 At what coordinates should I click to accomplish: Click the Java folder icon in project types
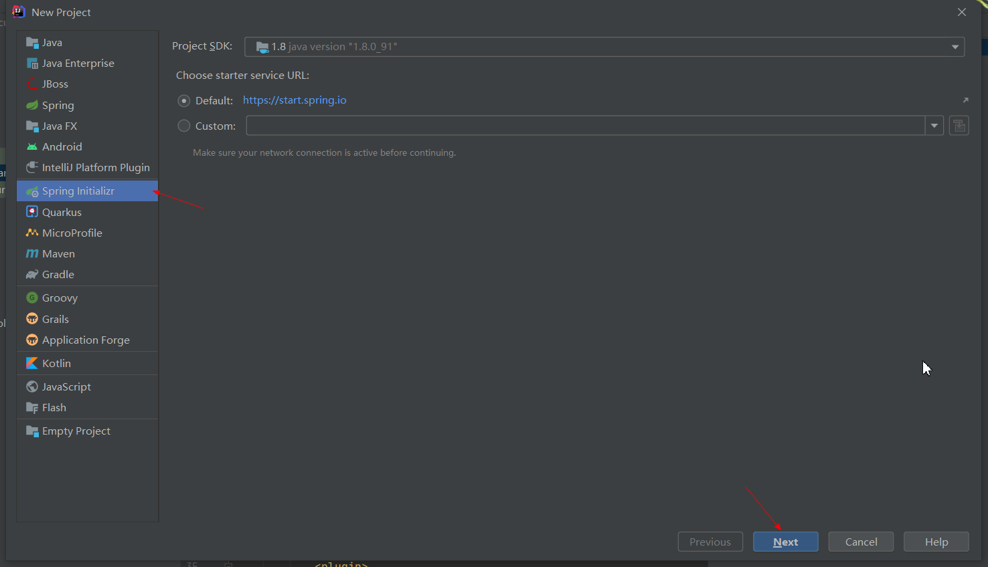[32, 43]
